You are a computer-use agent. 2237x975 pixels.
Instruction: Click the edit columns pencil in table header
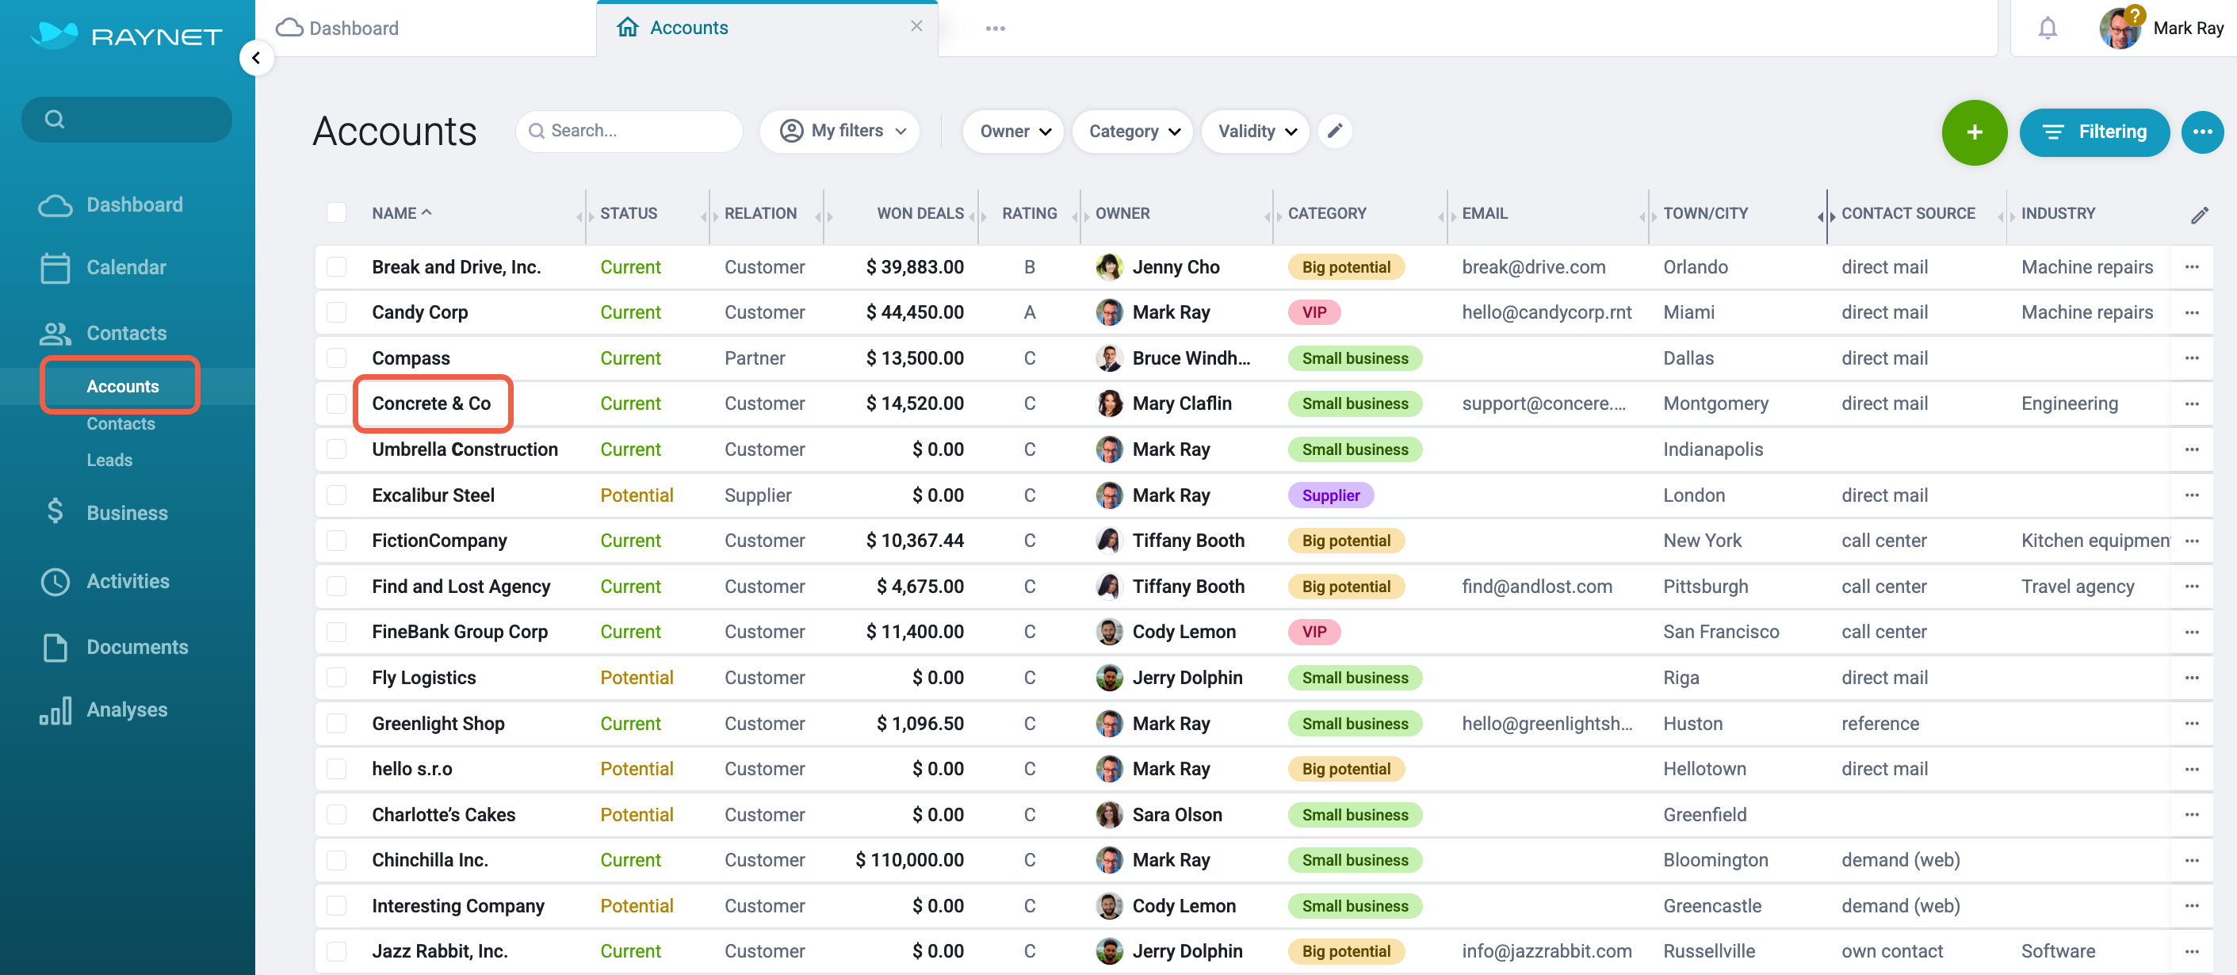click(x=2198, y=215)
